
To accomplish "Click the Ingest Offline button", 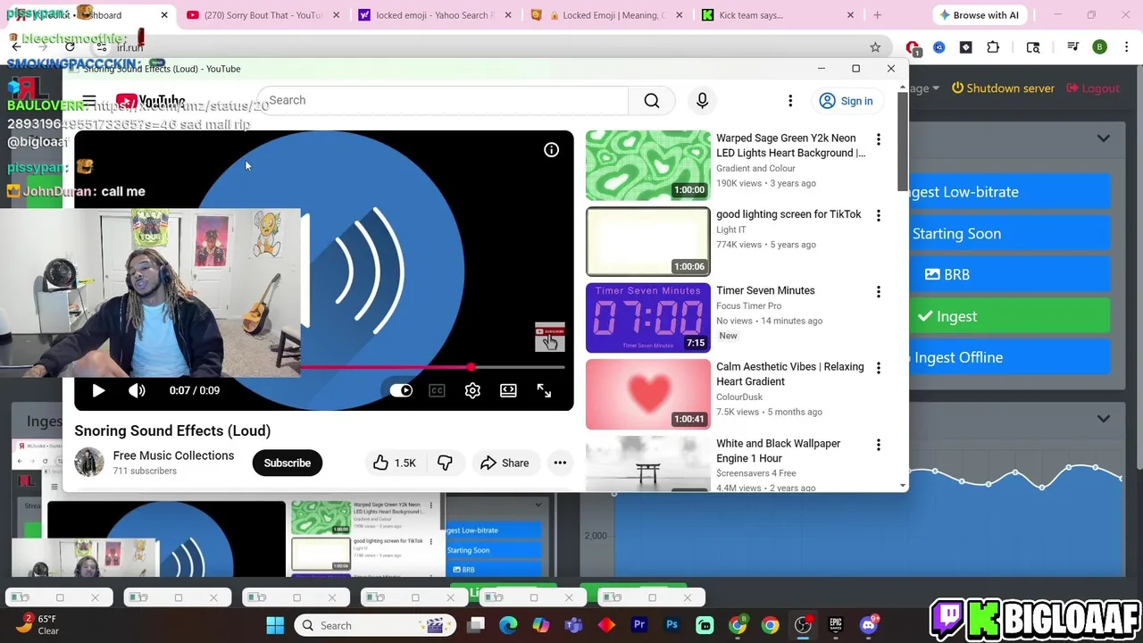I will [1009, 357].
